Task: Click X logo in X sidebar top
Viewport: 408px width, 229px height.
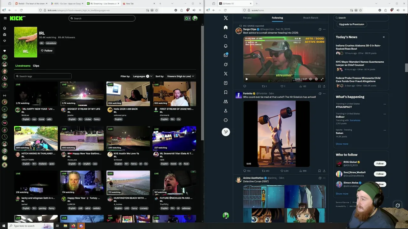Action: tap(226, 18)
